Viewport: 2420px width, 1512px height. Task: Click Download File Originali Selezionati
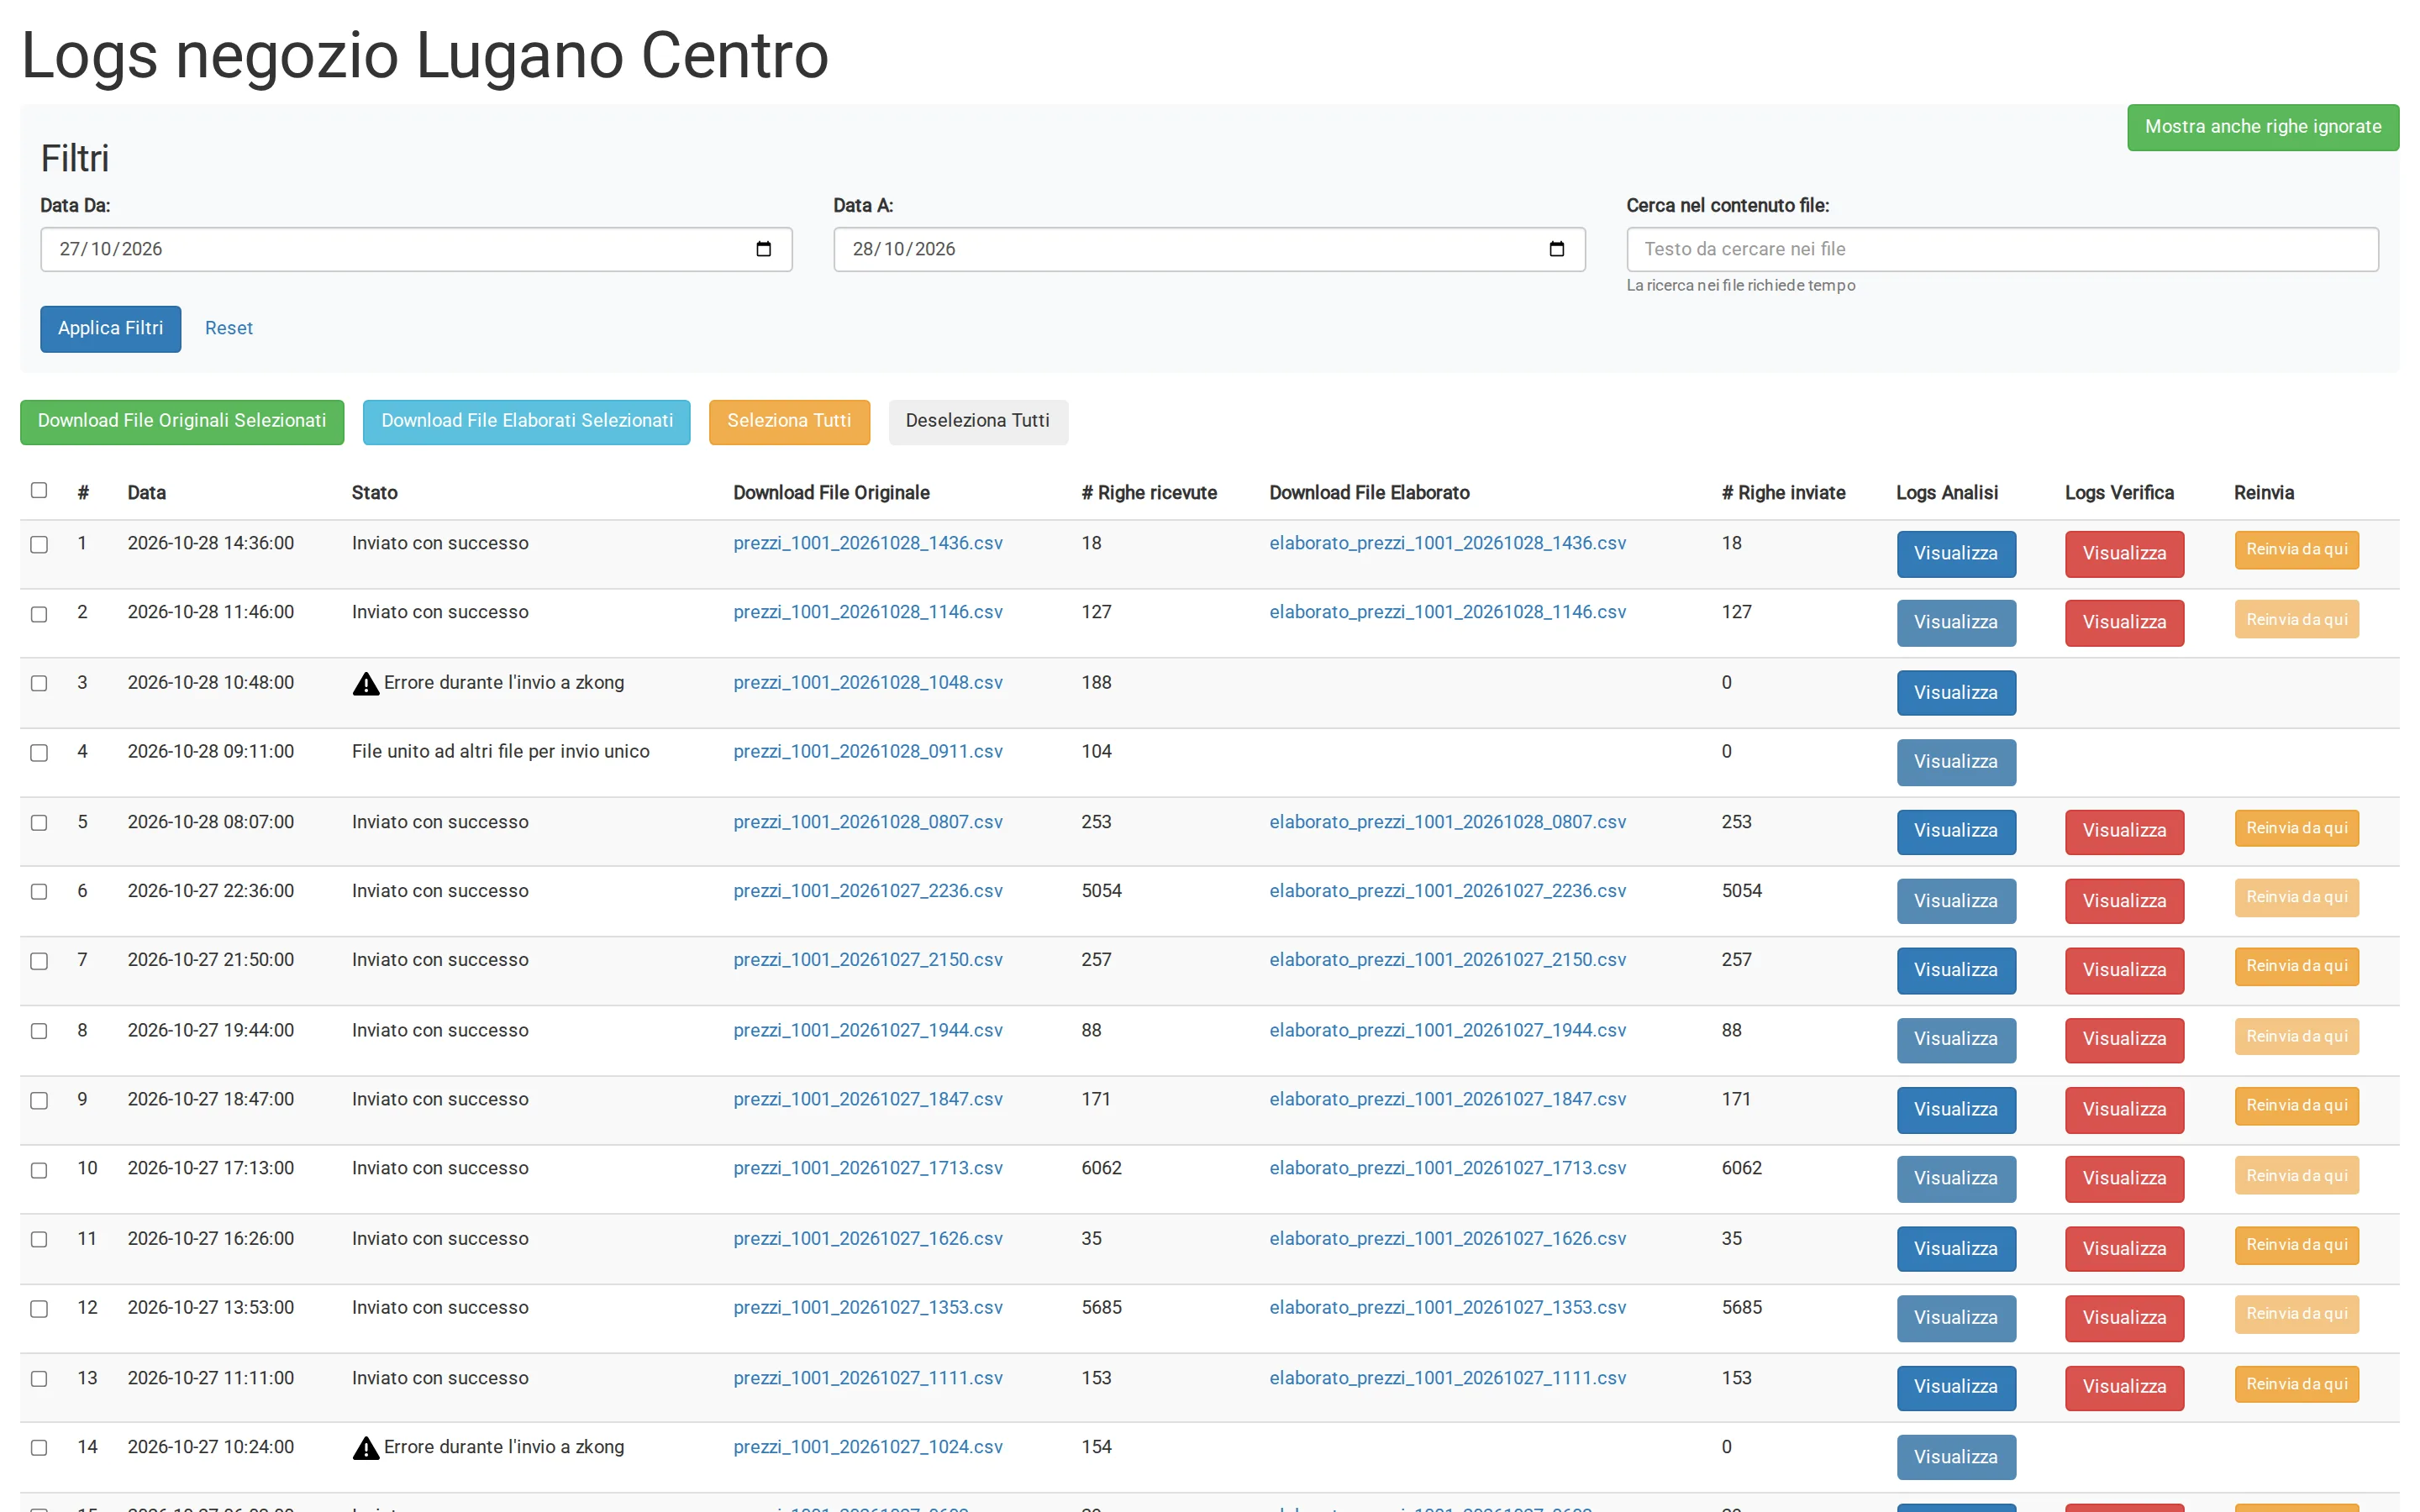pos(182,422)
